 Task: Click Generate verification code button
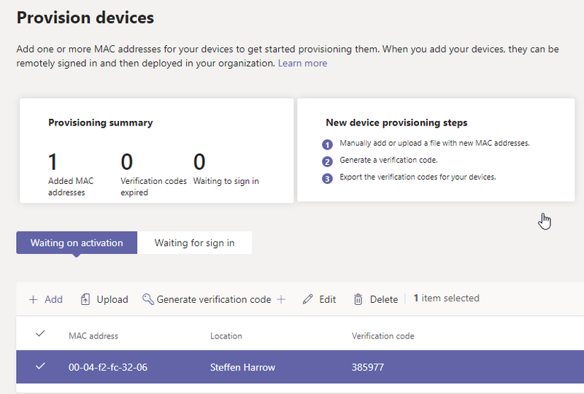pyautogui.click(x=214, y=299)
